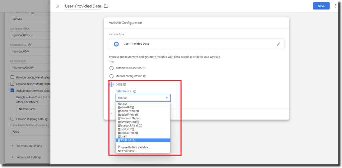Image resolution: width=342 pixels, height=168 pixels.
Task: Check Provide shipping data checkbox
Action: pos(12,119)
